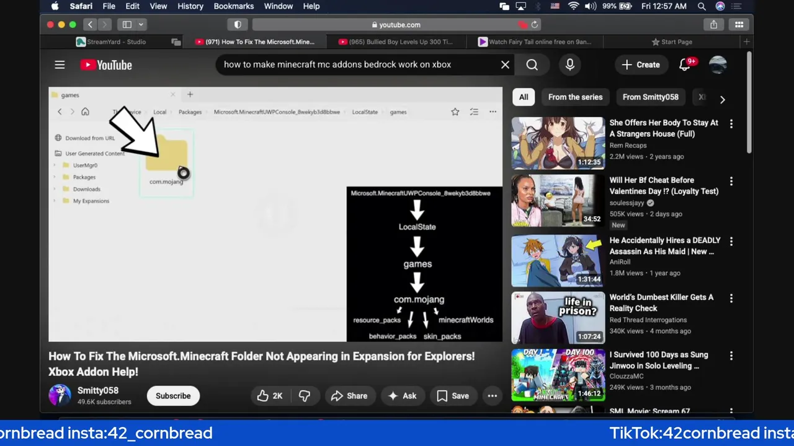Open options for I Survived 100 Days video

(731, 356)
